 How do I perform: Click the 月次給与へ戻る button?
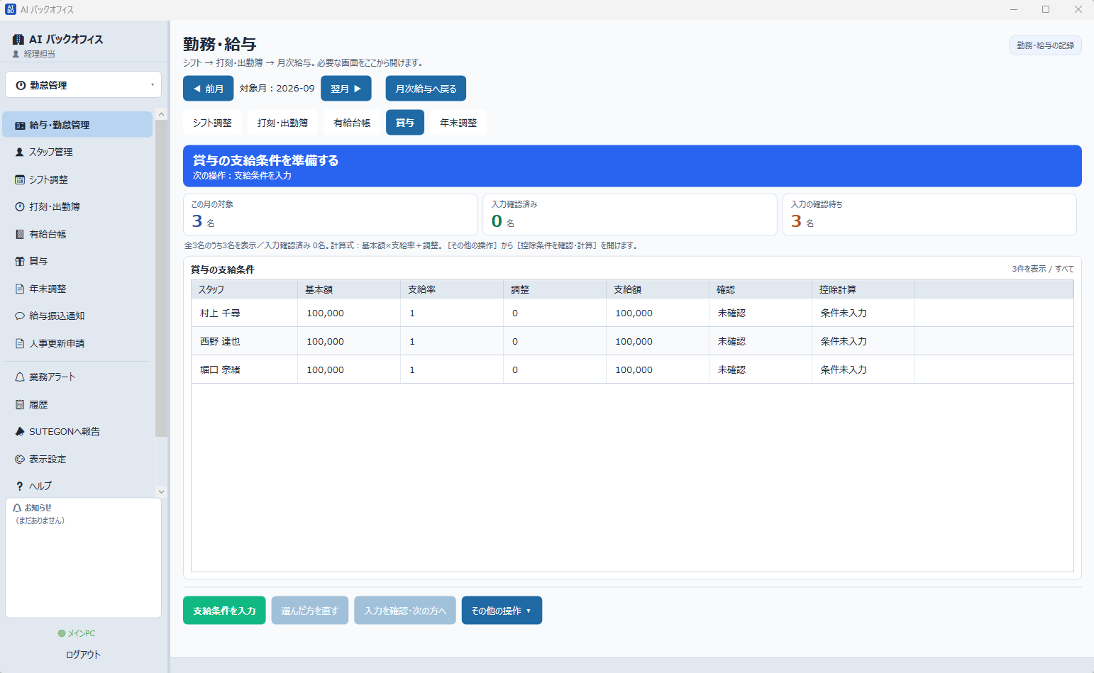pyautogui.click(x=426, y=89)
